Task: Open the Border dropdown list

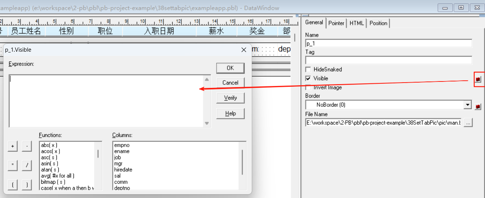Action: (x=468, y=105)
